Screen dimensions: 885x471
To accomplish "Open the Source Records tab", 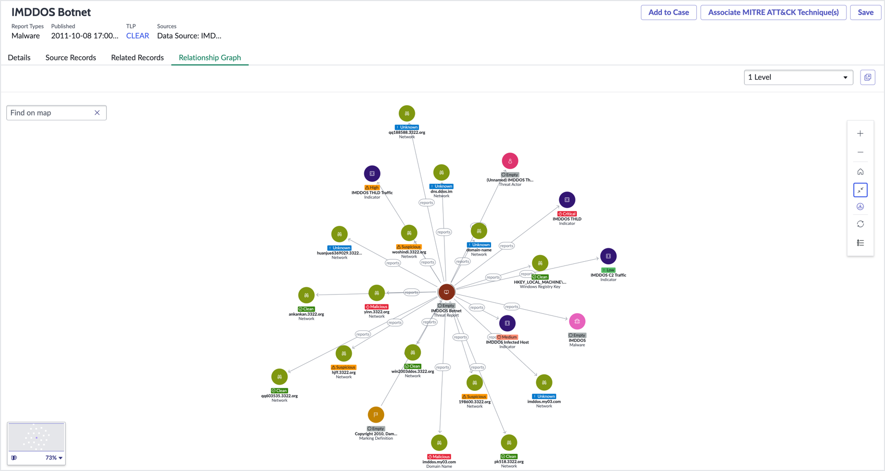I will click(71, 58).
